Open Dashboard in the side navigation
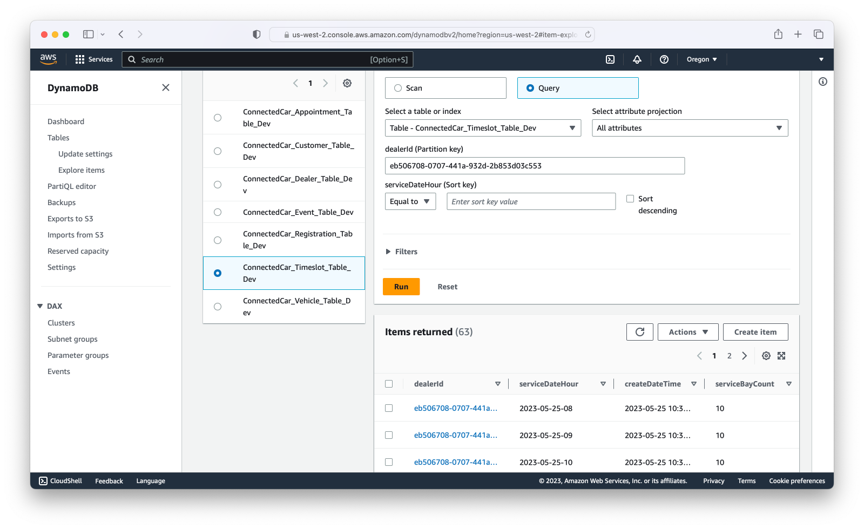Viewport: 864px width, 529px height. [x=66, y=121]
